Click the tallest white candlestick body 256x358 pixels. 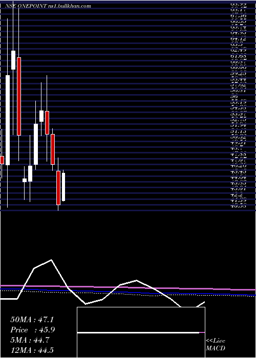[x=8, y=120]
